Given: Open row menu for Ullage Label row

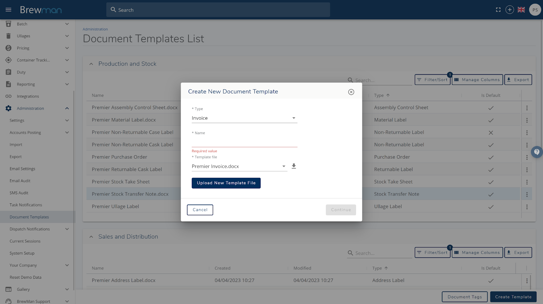Looking at the screenshot, I should [x=527, y=207].
